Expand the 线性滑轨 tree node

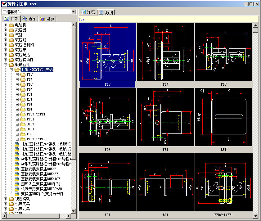pos(5,199)
